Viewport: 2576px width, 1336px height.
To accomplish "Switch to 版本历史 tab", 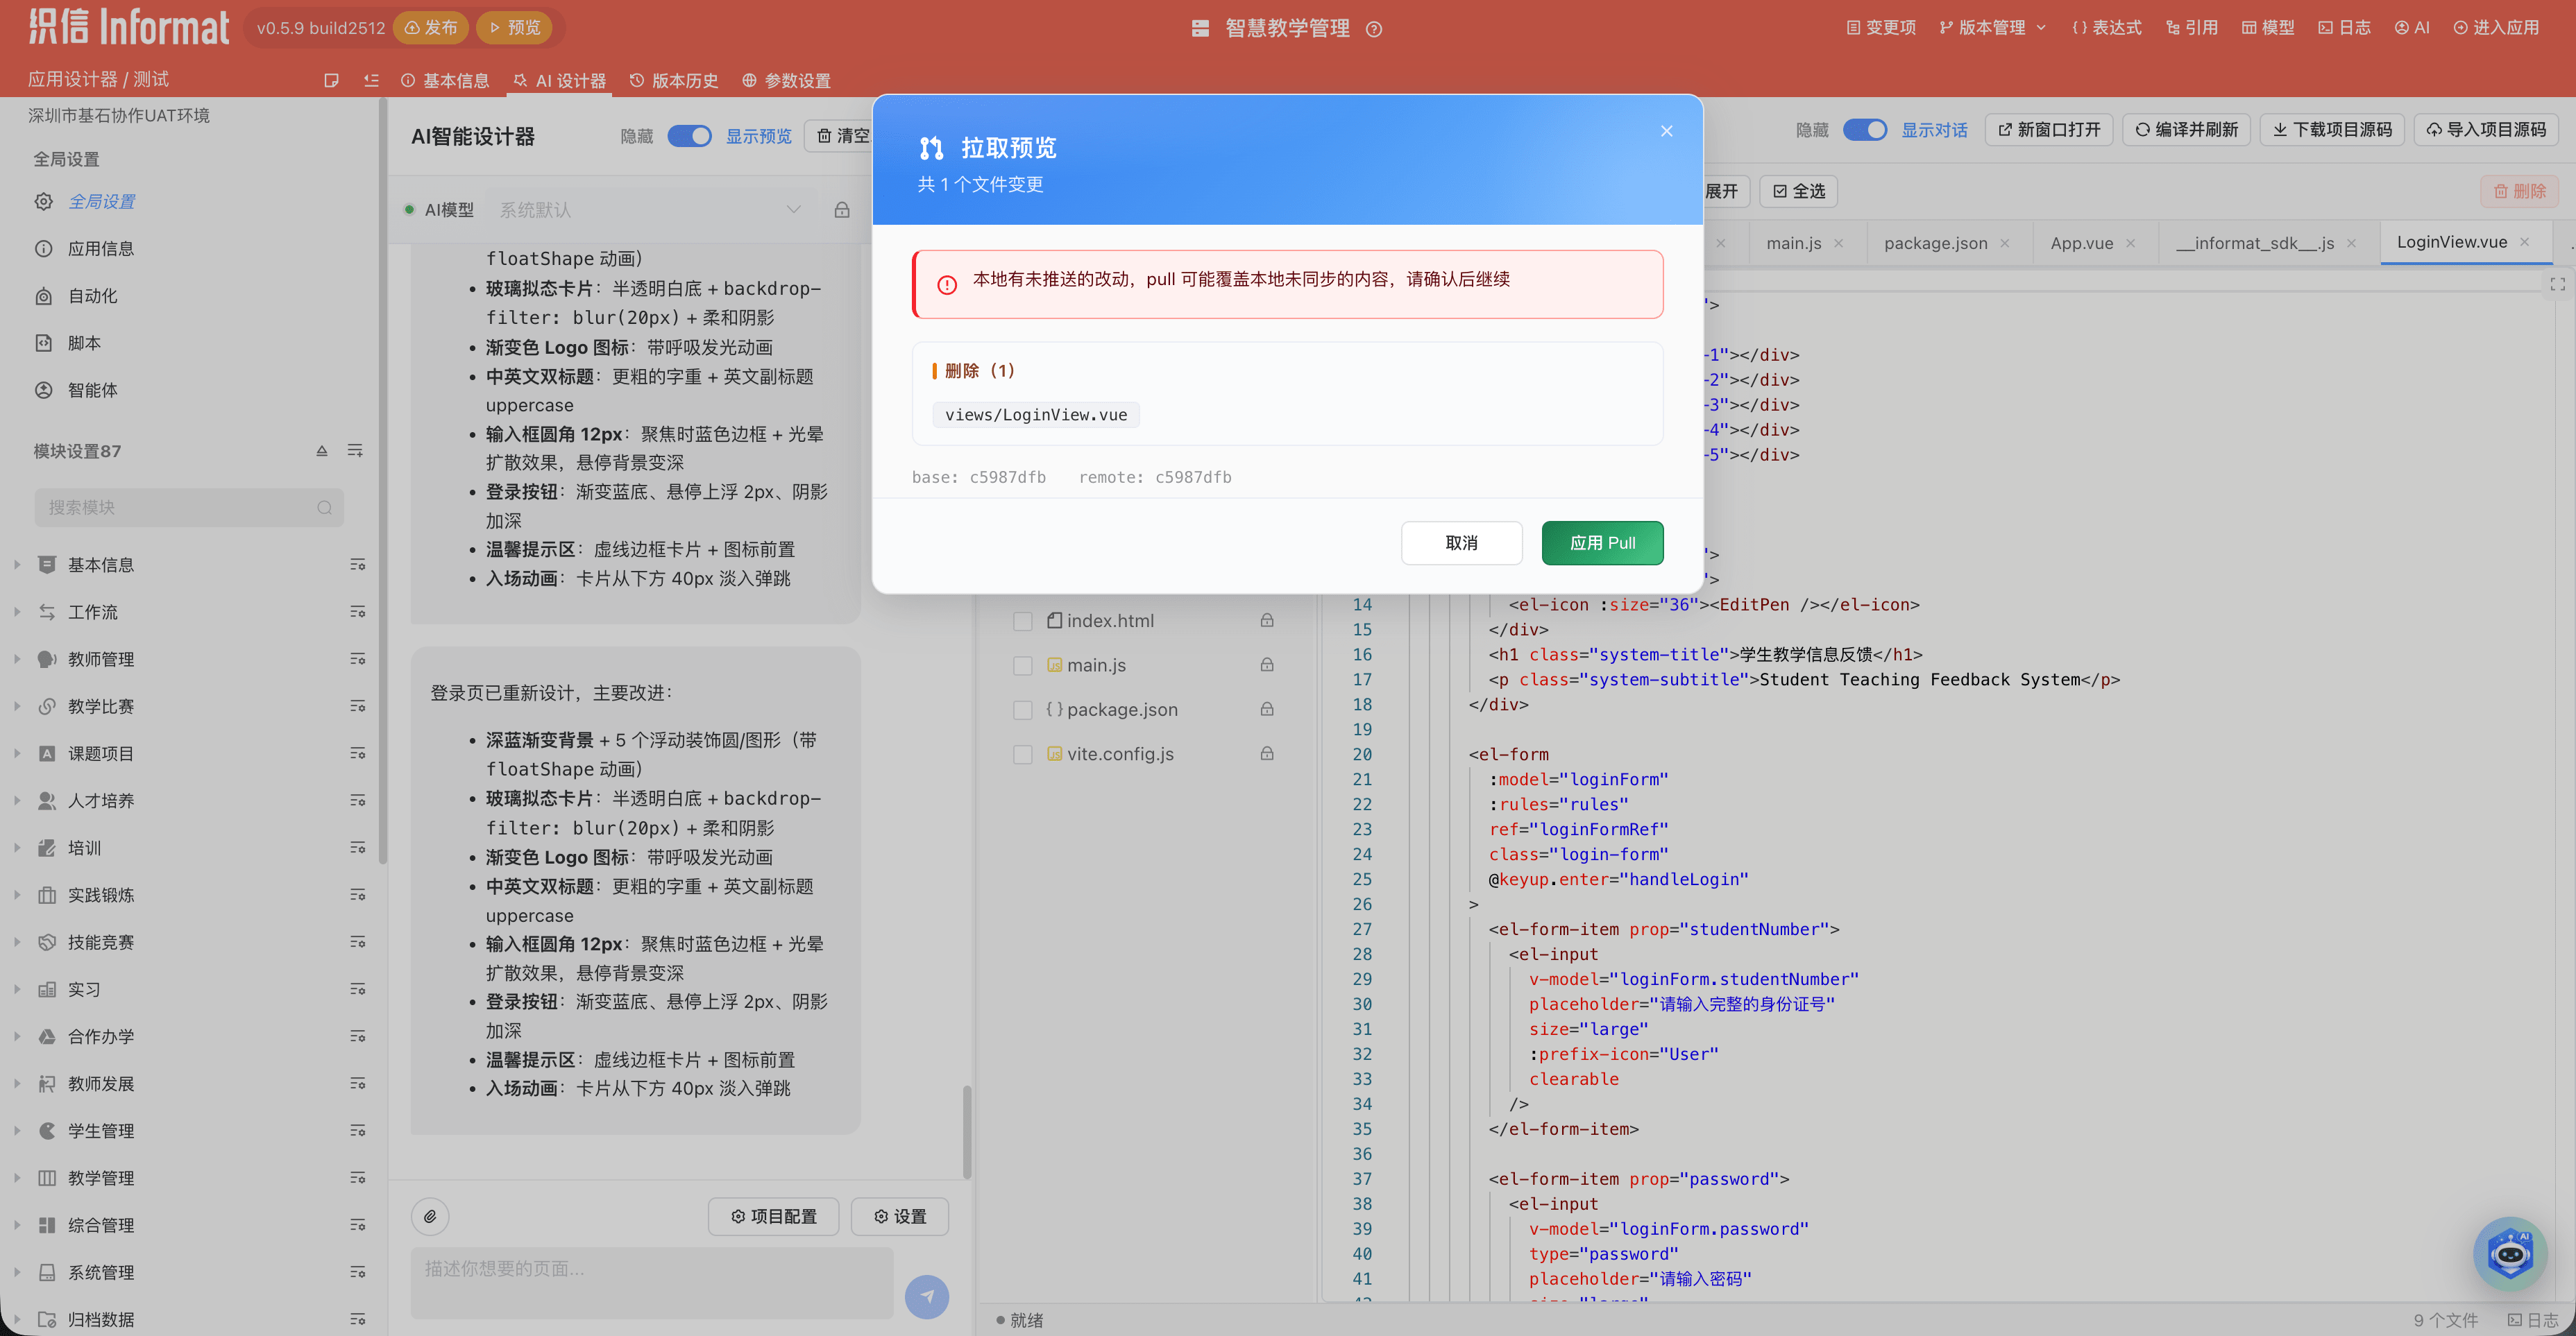I will coord(674,80).
